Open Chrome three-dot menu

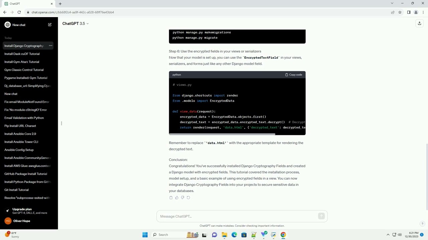pyautogui.click(x=423, y=12)
